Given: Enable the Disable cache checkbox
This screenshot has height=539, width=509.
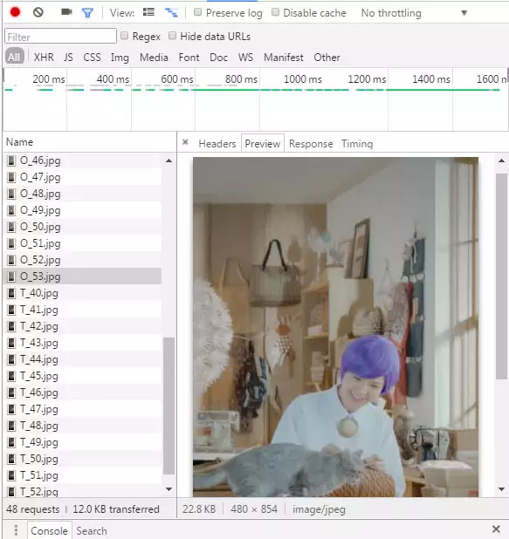Looking at the screenshot, I should tap(275, 12).
